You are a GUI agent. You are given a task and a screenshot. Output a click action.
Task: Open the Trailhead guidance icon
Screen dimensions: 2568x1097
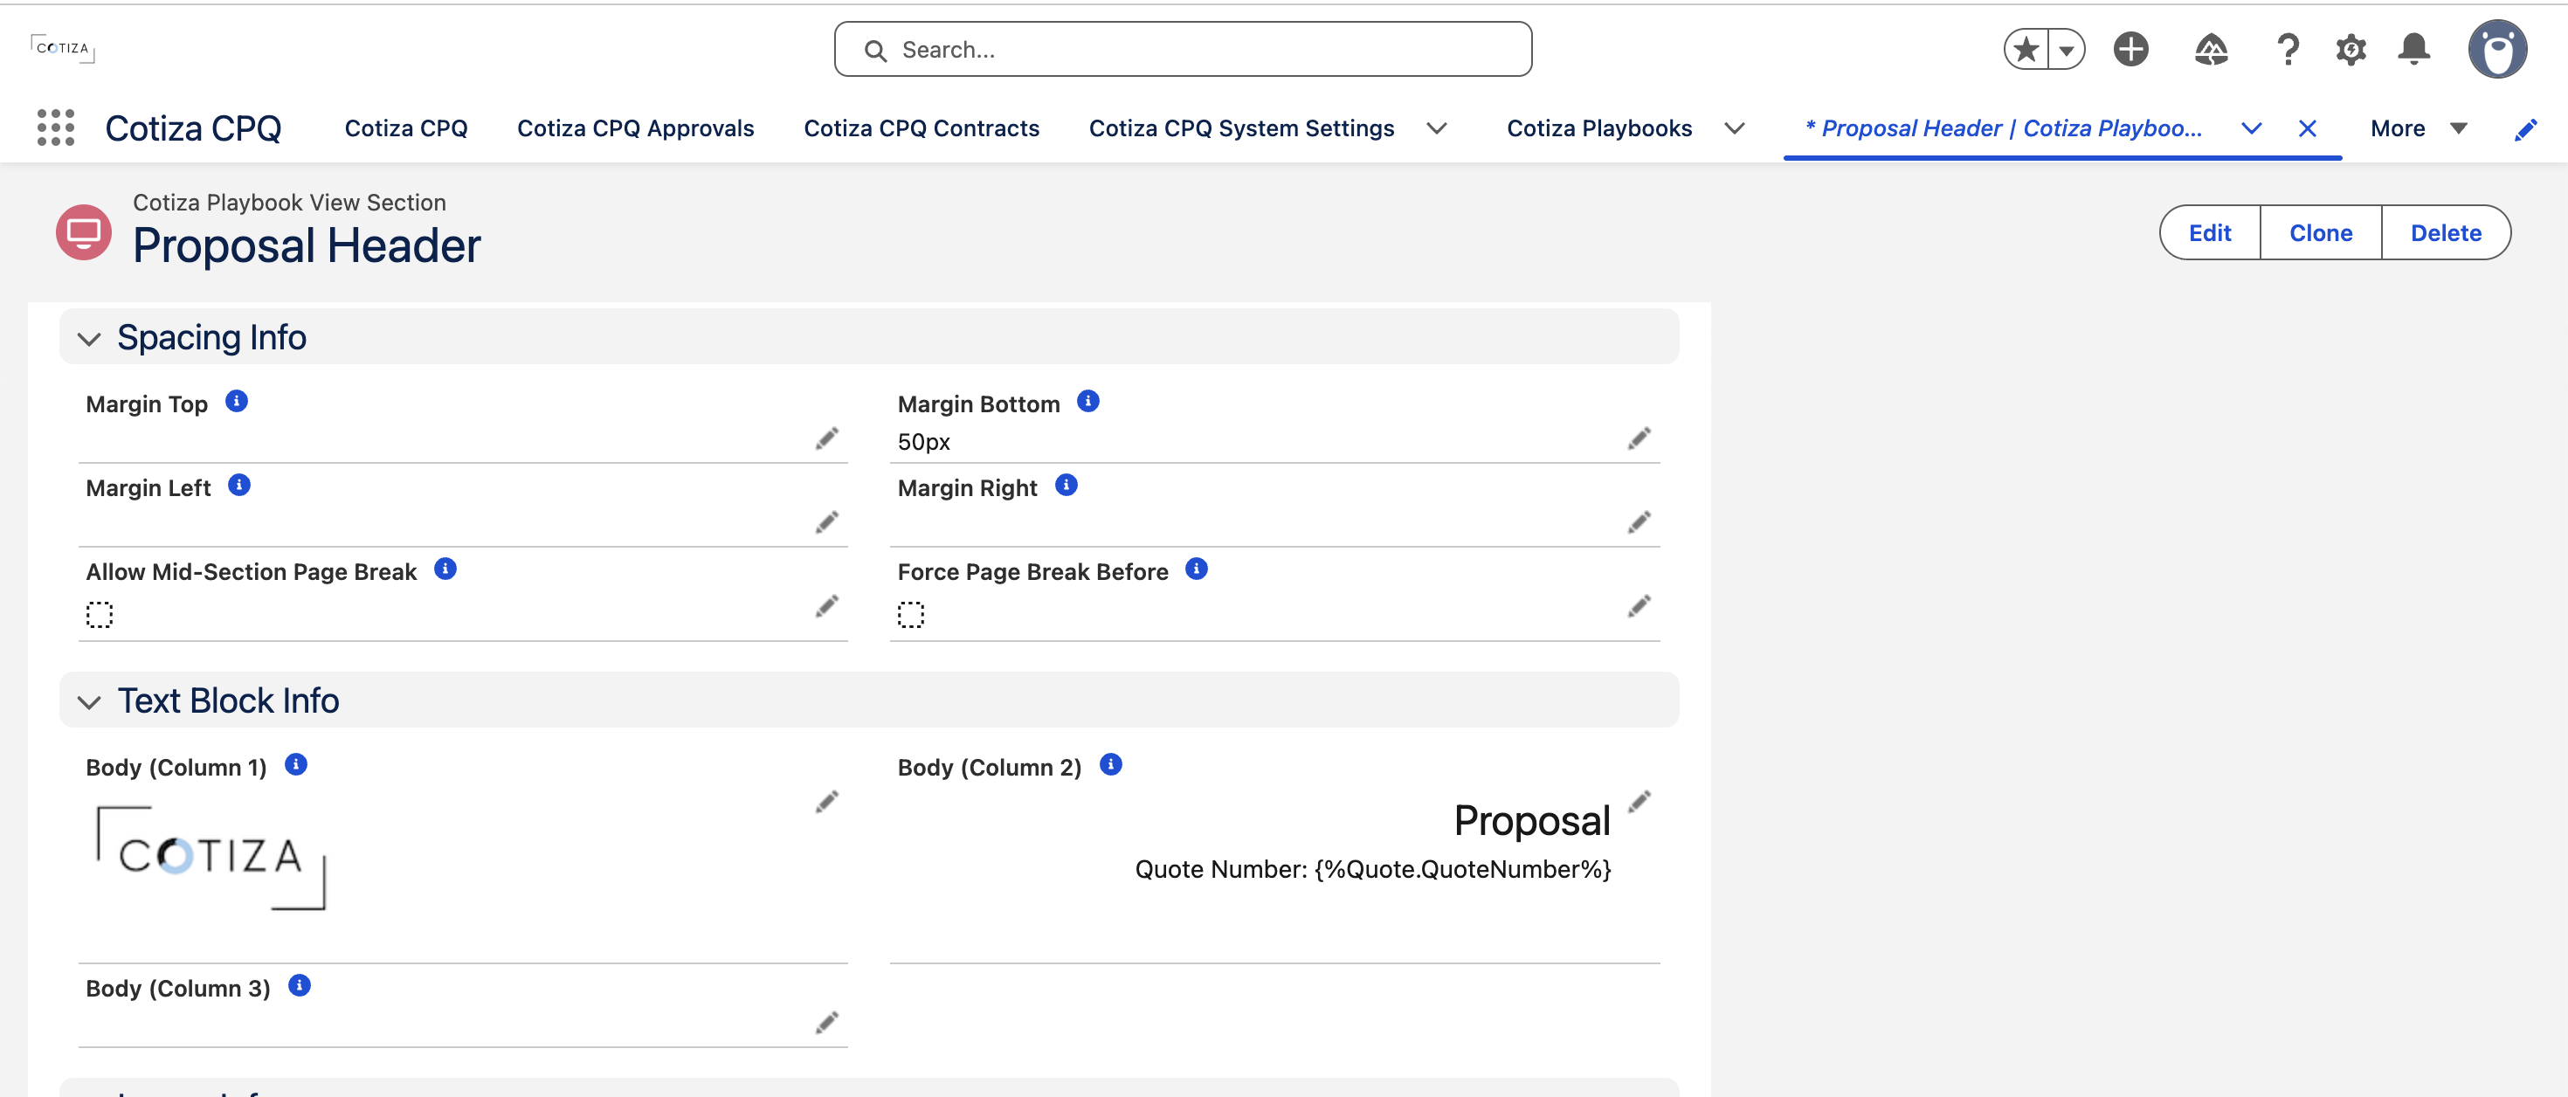coord(2211,49)
